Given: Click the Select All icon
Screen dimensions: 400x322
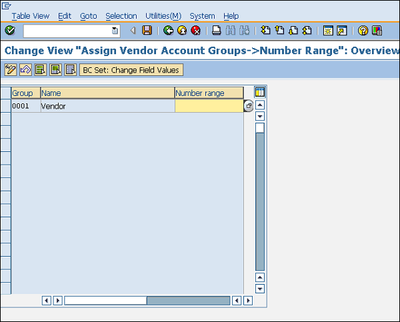Looking at the screenshot, I should tap(40, 69).
